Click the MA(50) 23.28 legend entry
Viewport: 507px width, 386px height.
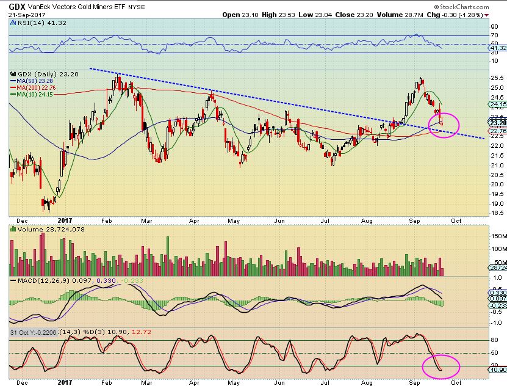[35, 81]
